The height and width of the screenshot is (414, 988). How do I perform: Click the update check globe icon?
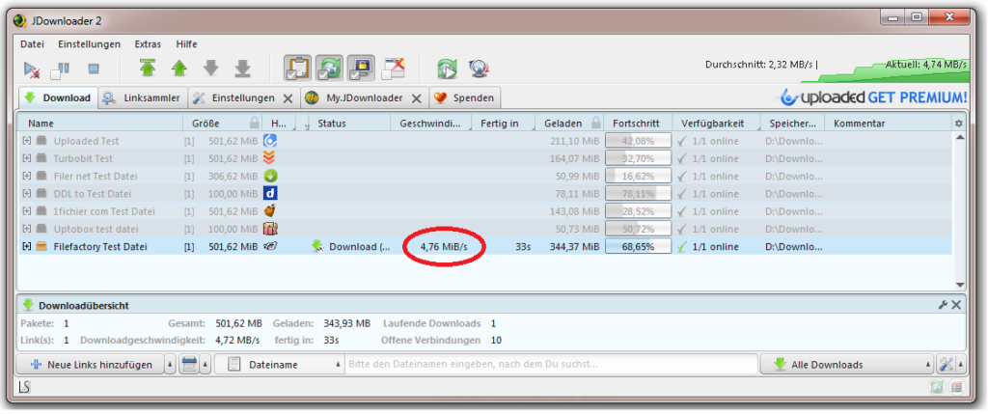(x=479, y=69)
